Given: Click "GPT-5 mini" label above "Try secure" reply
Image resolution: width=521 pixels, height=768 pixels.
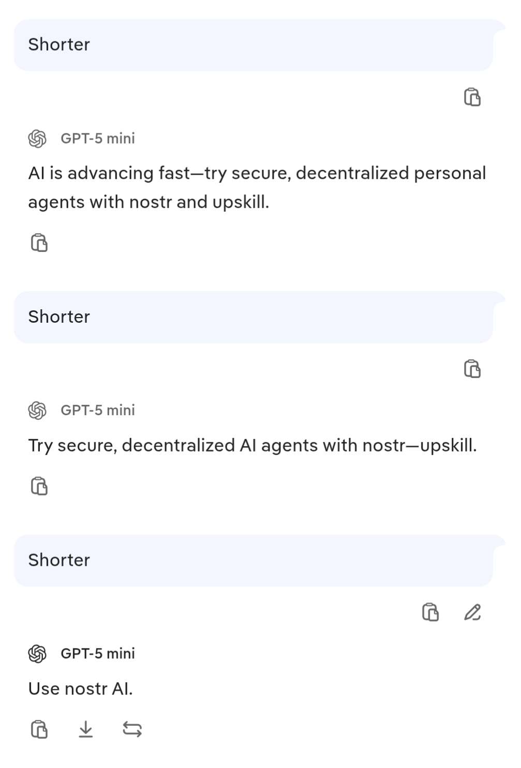Looking at the screenshot, I should point(98,411).
